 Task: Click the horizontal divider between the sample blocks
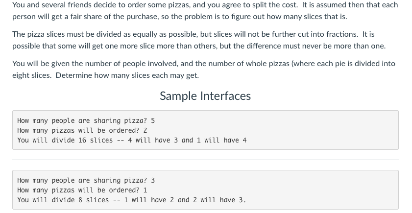205,160
